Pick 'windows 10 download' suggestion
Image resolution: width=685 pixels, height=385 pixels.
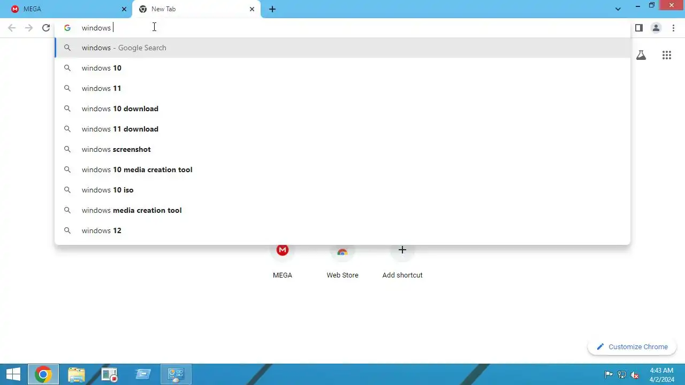click(342, 109)
